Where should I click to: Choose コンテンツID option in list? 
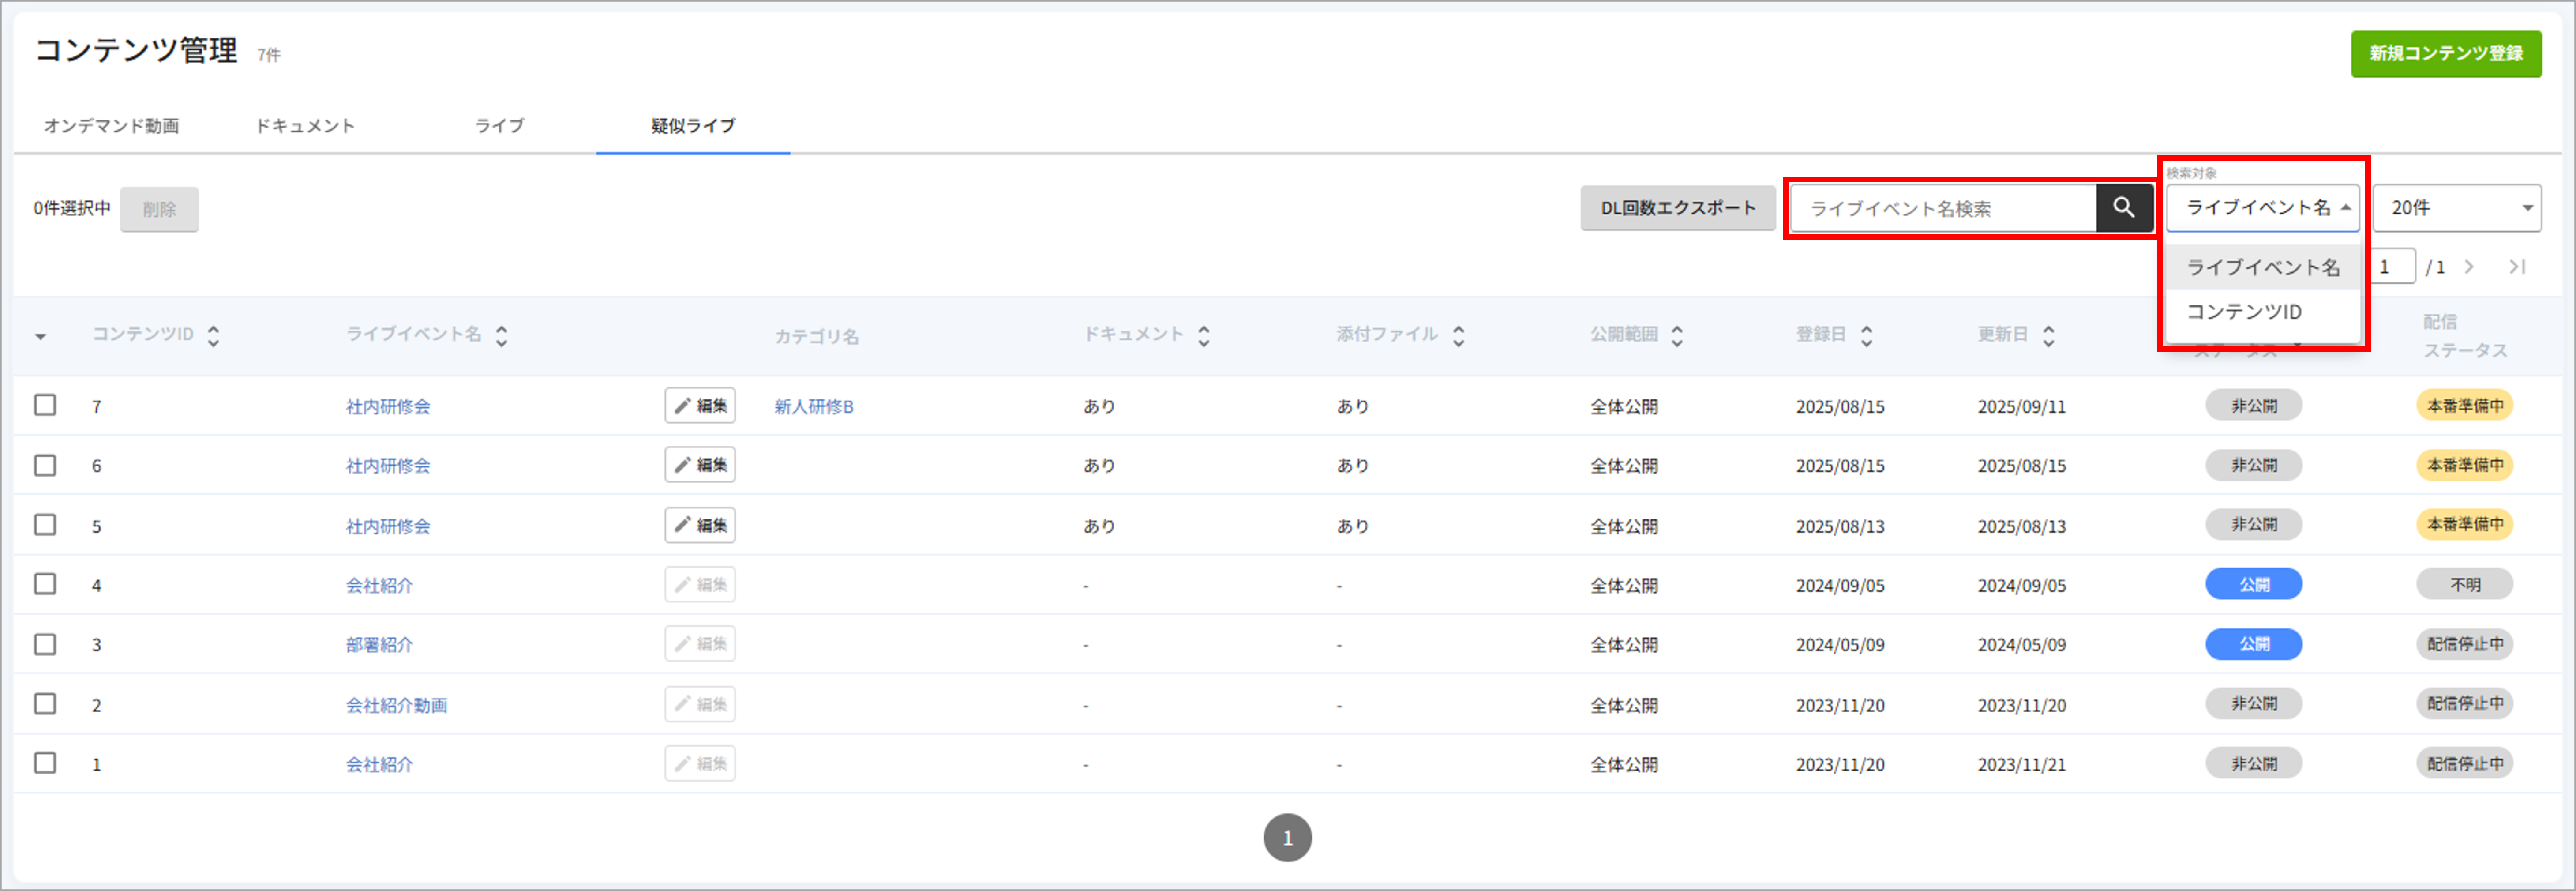tap(2263, 312)
